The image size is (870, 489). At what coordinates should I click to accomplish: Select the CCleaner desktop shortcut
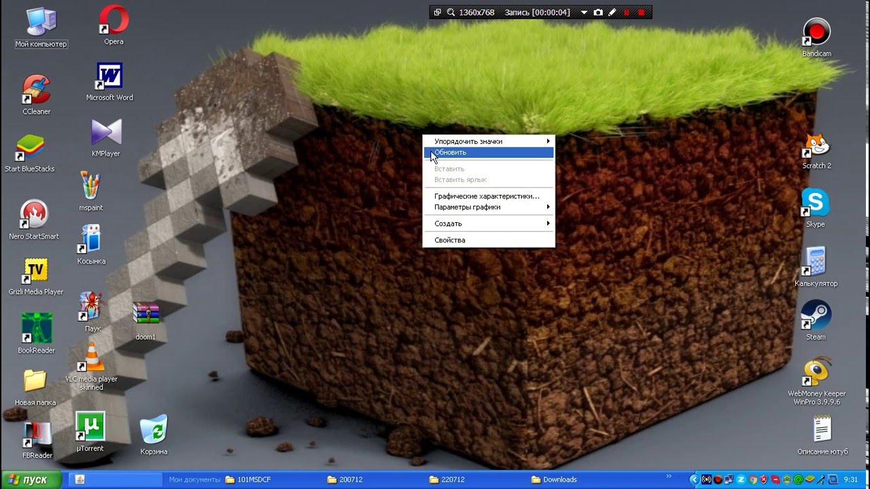coord(37,95)
